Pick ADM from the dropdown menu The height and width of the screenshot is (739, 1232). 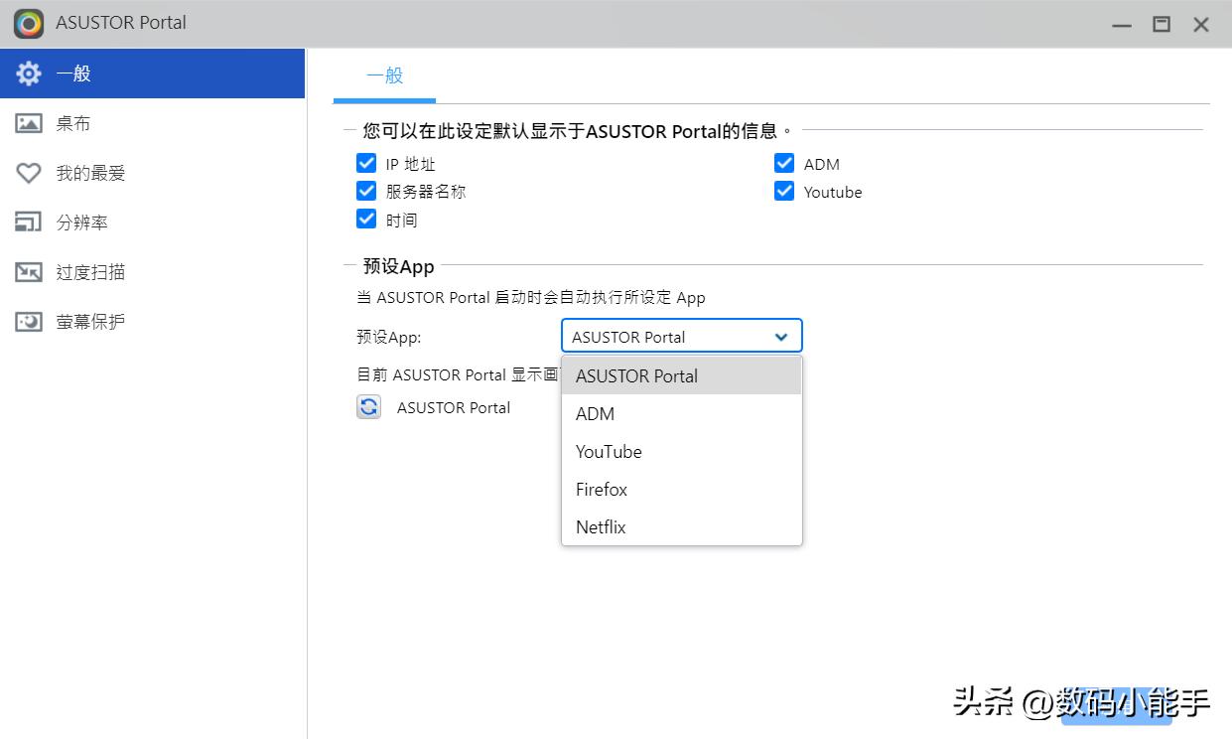click(x=595, y=413)
